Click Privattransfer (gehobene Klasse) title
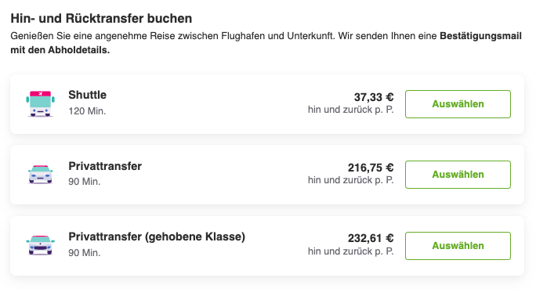The width and height of the screenshot is (536, 289). (x=157, y=237)
